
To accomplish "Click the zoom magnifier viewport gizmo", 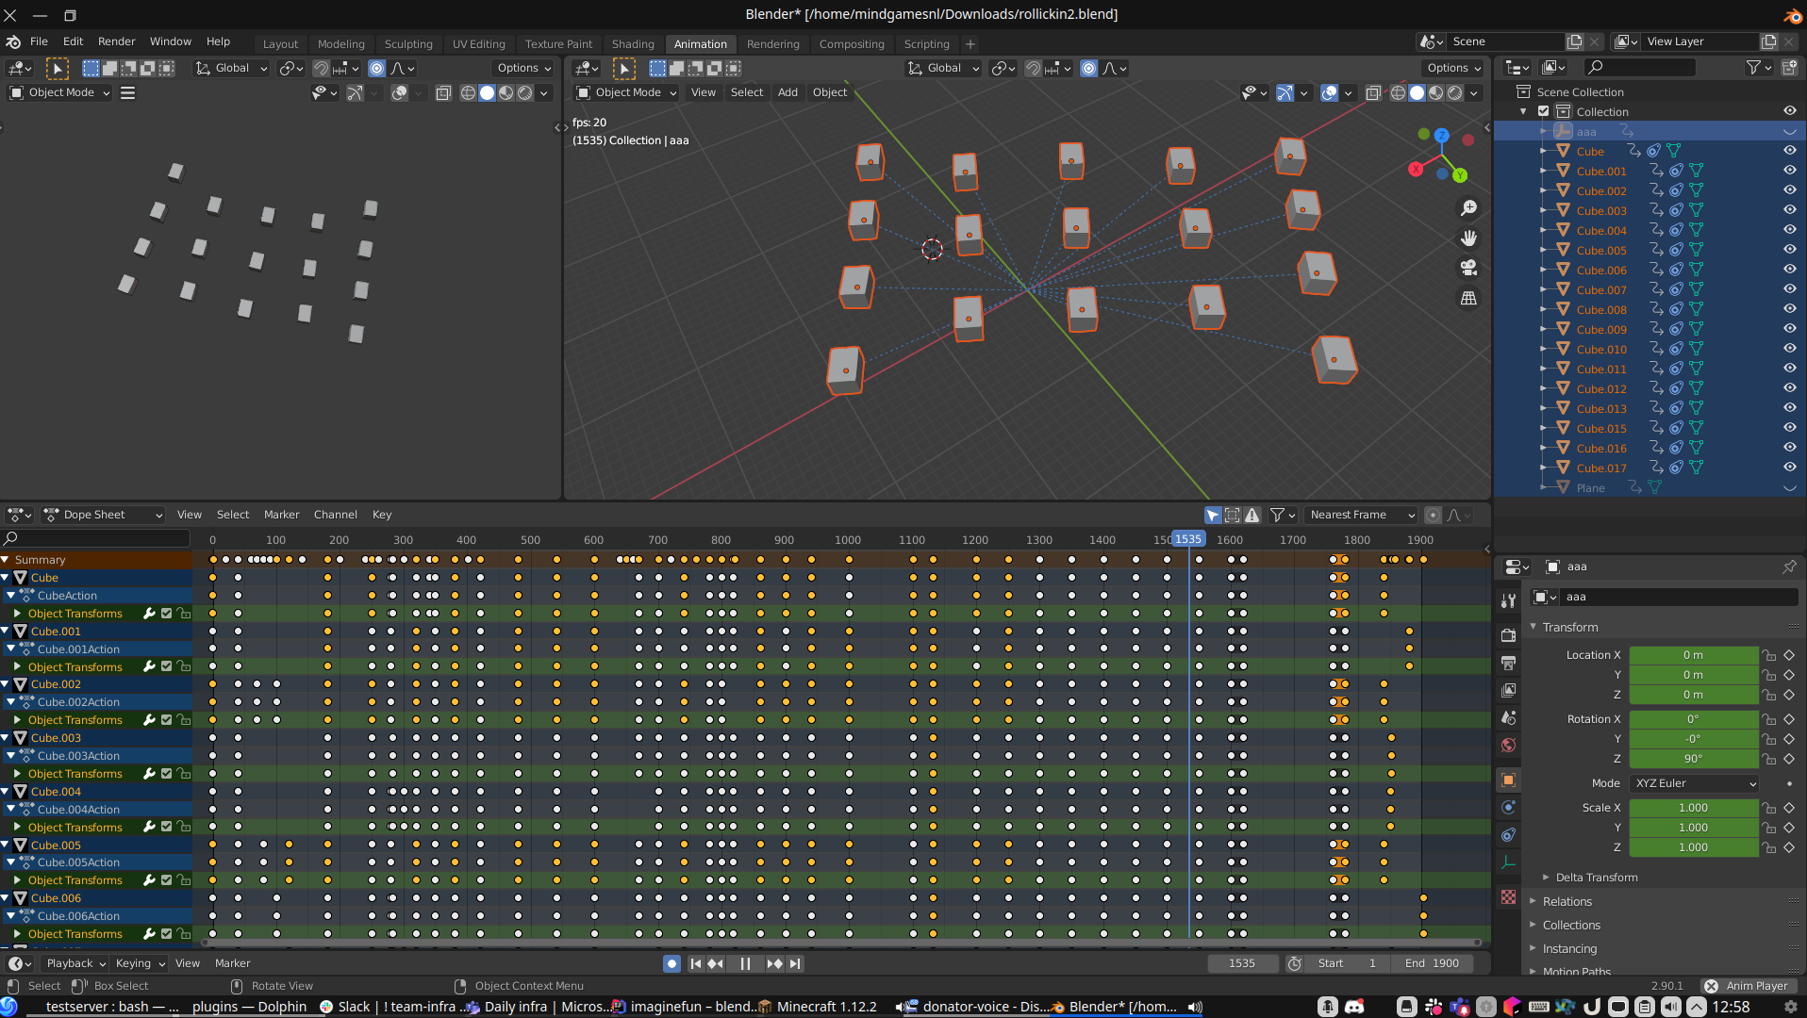I will (x=1468, y=208).
